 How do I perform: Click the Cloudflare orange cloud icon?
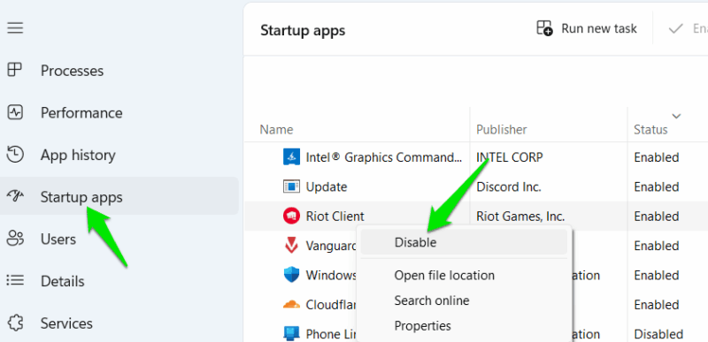click(x=291, y=305)
